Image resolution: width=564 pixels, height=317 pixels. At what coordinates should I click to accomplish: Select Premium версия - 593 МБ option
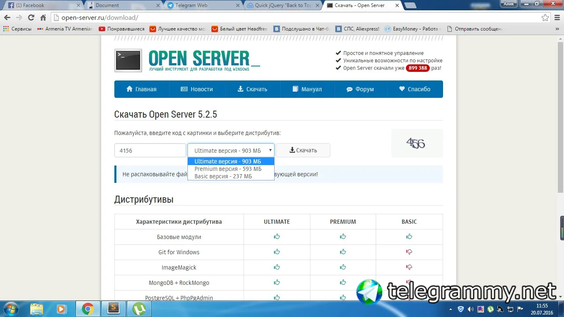[231, 169]
